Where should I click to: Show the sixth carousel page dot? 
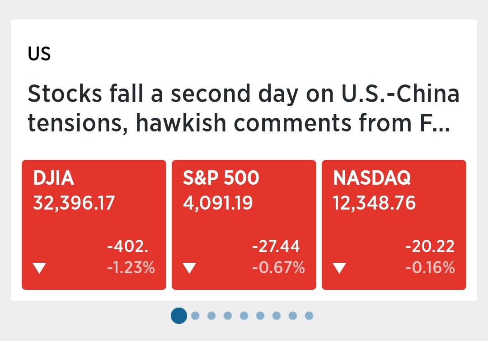tap(260, 315)
